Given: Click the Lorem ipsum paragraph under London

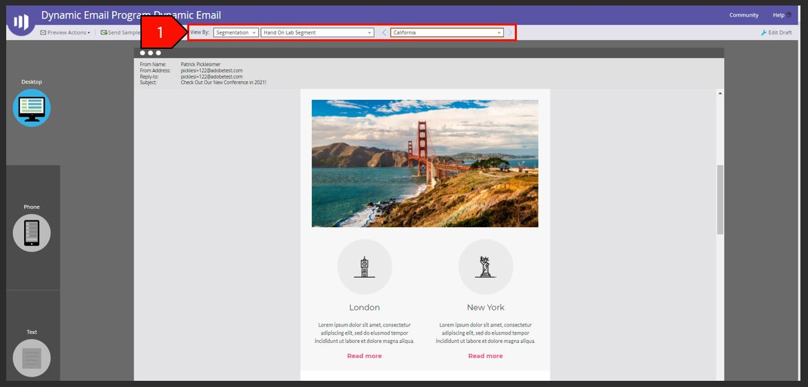Looking at the screenshot, I should click(x=364, y=333).
